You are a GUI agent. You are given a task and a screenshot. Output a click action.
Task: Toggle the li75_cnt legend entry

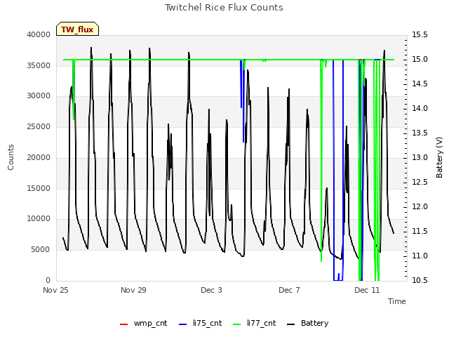tap(200, 323)
